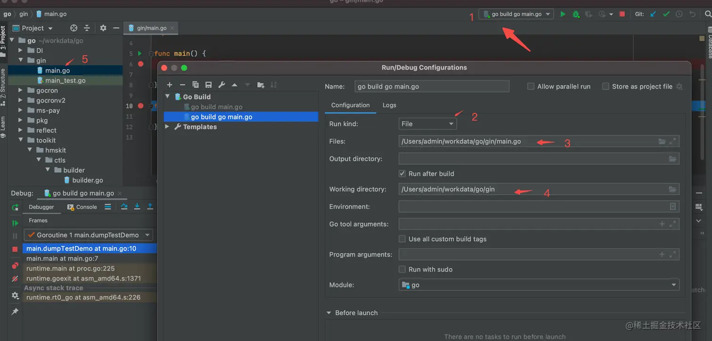This screenshot has height=341, width=712.
Task: Expand gocron folder in project tree
Action: pyautogui.click(x=20, y=90)
